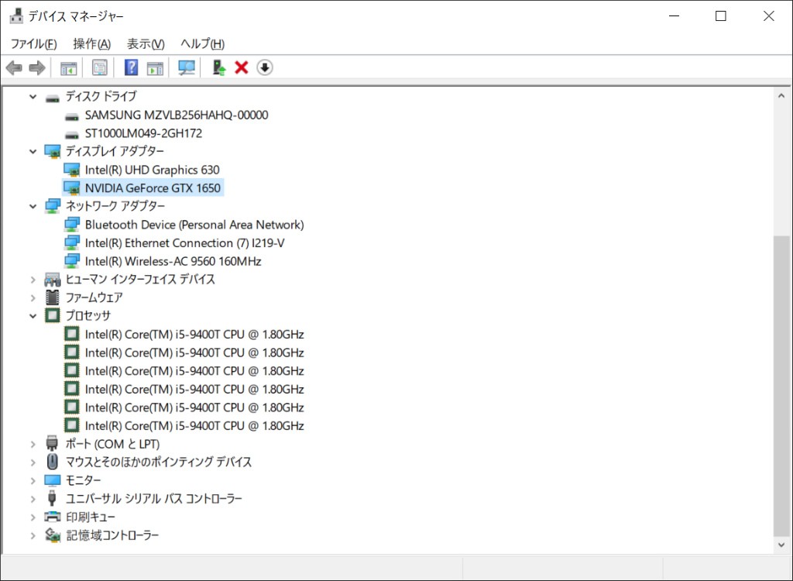This screenshot has height=581, width=793.
Task: Expand the 記憶域コントローラー category
Action: [33, 535]
